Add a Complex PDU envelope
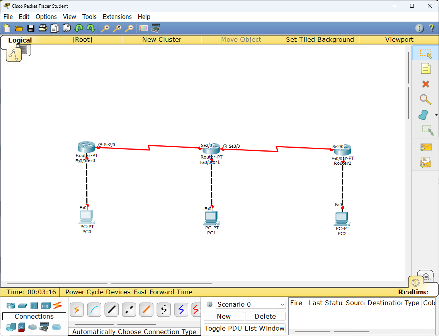This screenshot has width=439, height=336. [x=425, y=162]
